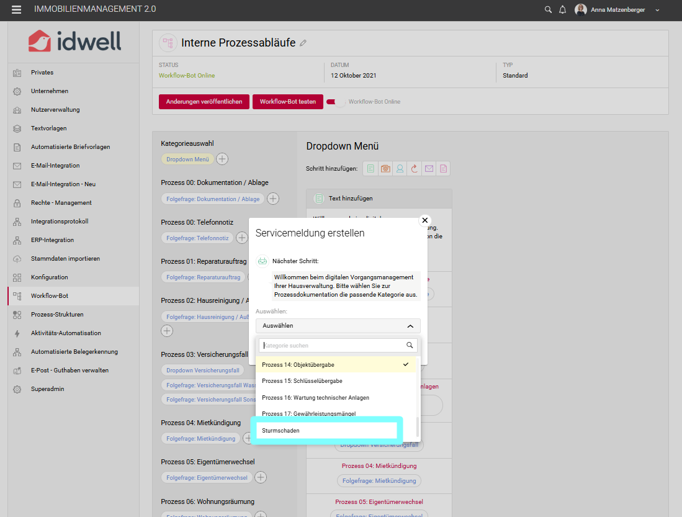Click the notification bell icon
Screen dimensions: 682x517
click(563, 9)
